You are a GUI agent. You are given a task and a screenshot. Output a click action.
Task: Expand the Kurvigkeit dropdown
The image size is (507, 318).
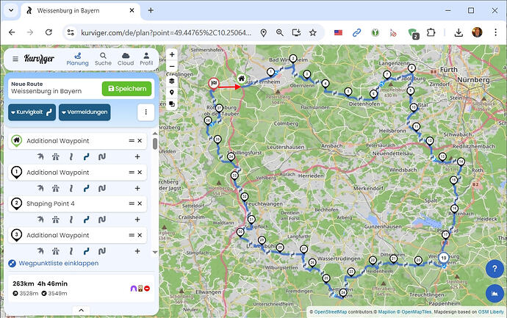point(32,112)
